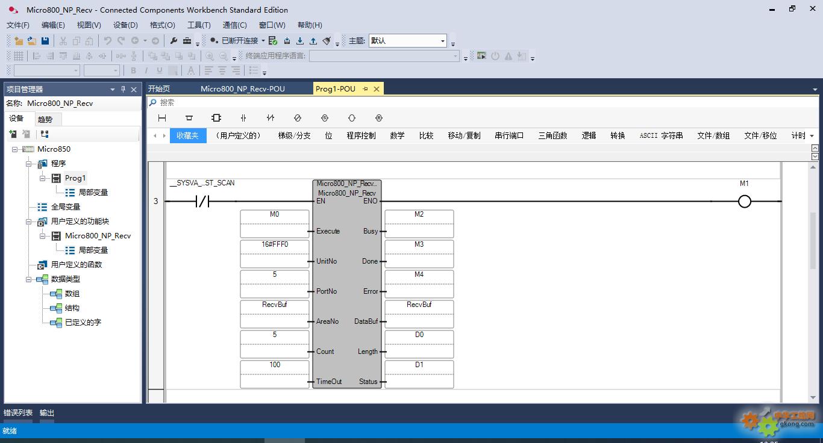Pin the project manager panel
823x443 pixels.
coord(123,89)
